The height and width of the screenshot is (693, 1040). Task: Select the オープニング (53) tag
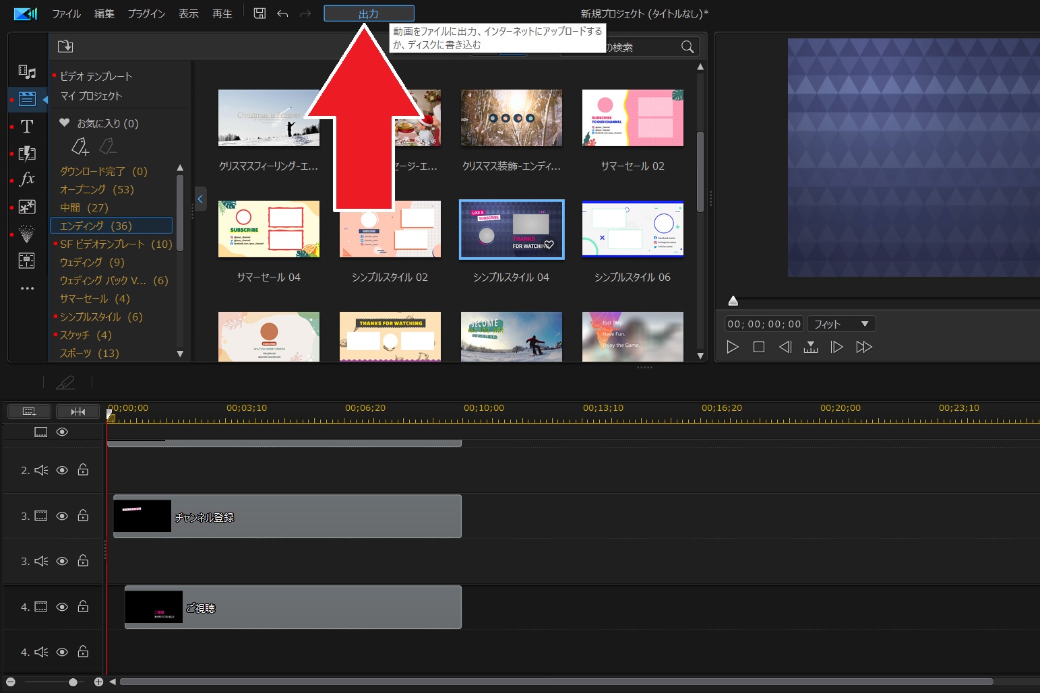point(97,189)
